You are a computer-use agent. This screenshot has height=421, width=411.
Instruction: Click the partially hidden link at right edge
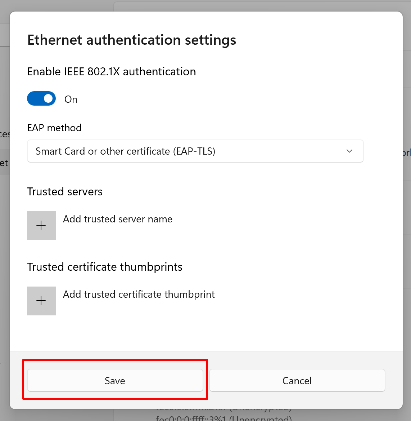(407, 153)
